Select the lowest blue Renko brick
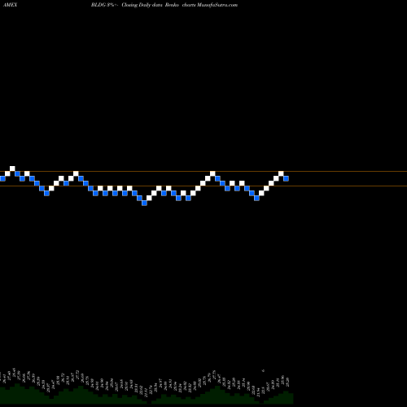 [144, 203]
